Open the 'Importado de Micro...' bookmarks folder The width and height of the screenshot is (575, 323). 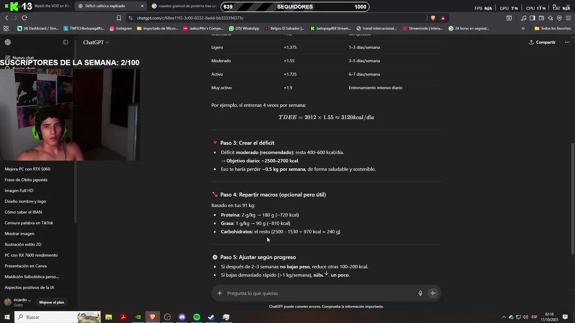157,28
